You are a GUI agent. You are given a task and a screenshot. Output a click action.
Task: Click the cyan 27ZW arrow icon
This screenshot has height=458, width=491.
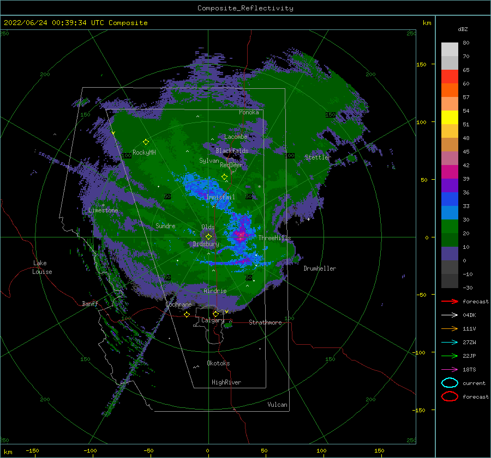click(x=450, y=343)
